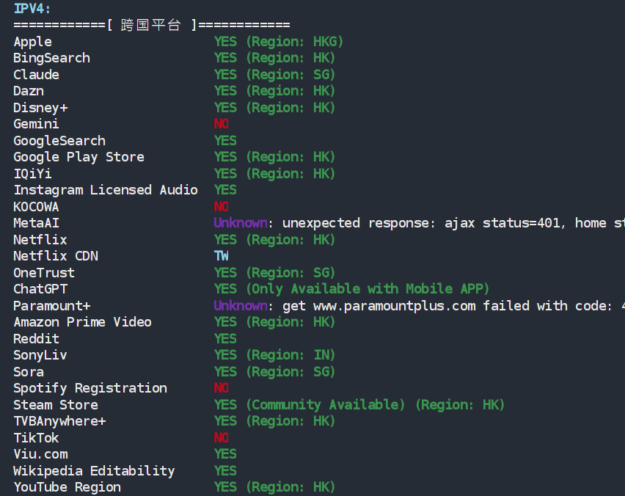Click the www.paramountplus.com text
625x496 pixels.
click(x=394, y=306)
